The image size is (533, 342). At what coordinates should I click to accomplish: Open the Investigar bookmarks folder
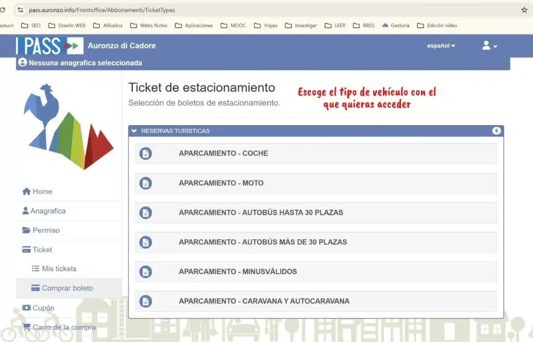301,25
